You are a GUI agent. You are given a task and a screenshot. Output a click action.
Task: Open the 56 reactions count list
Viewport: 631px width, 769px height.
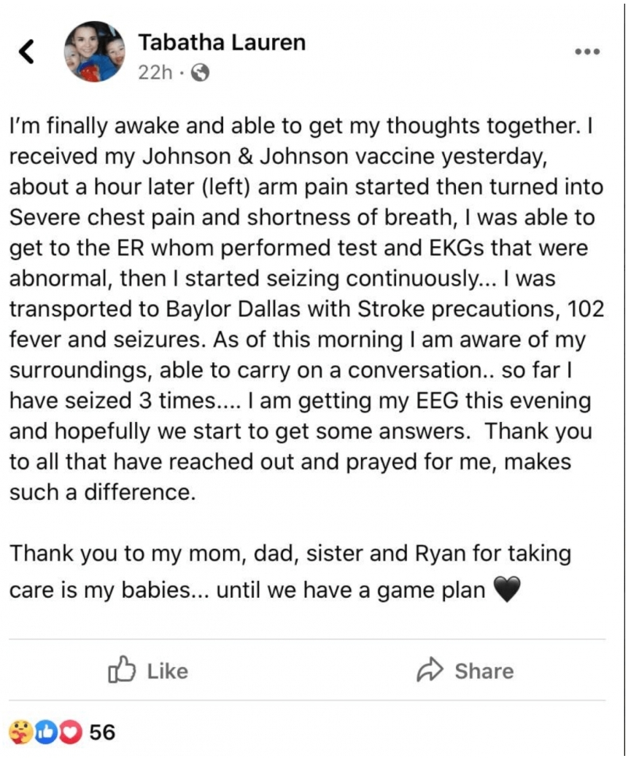pos(102,731)
